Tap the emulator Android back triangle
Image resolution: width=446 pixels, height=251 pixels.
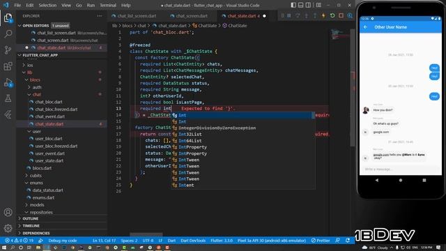click(376, 180)
